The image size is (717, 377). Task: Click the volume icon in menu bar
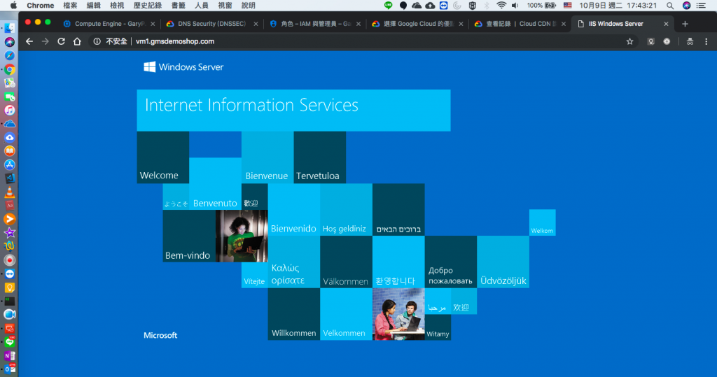[x=515, y=6]
